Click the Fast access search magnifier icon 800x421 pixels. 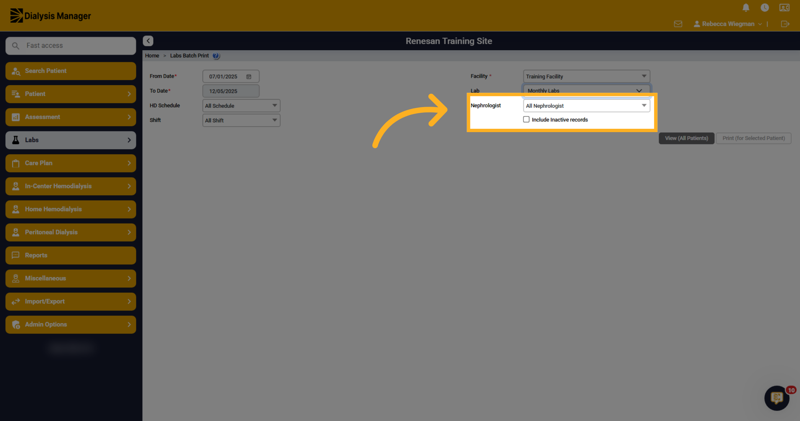point(16,46)
